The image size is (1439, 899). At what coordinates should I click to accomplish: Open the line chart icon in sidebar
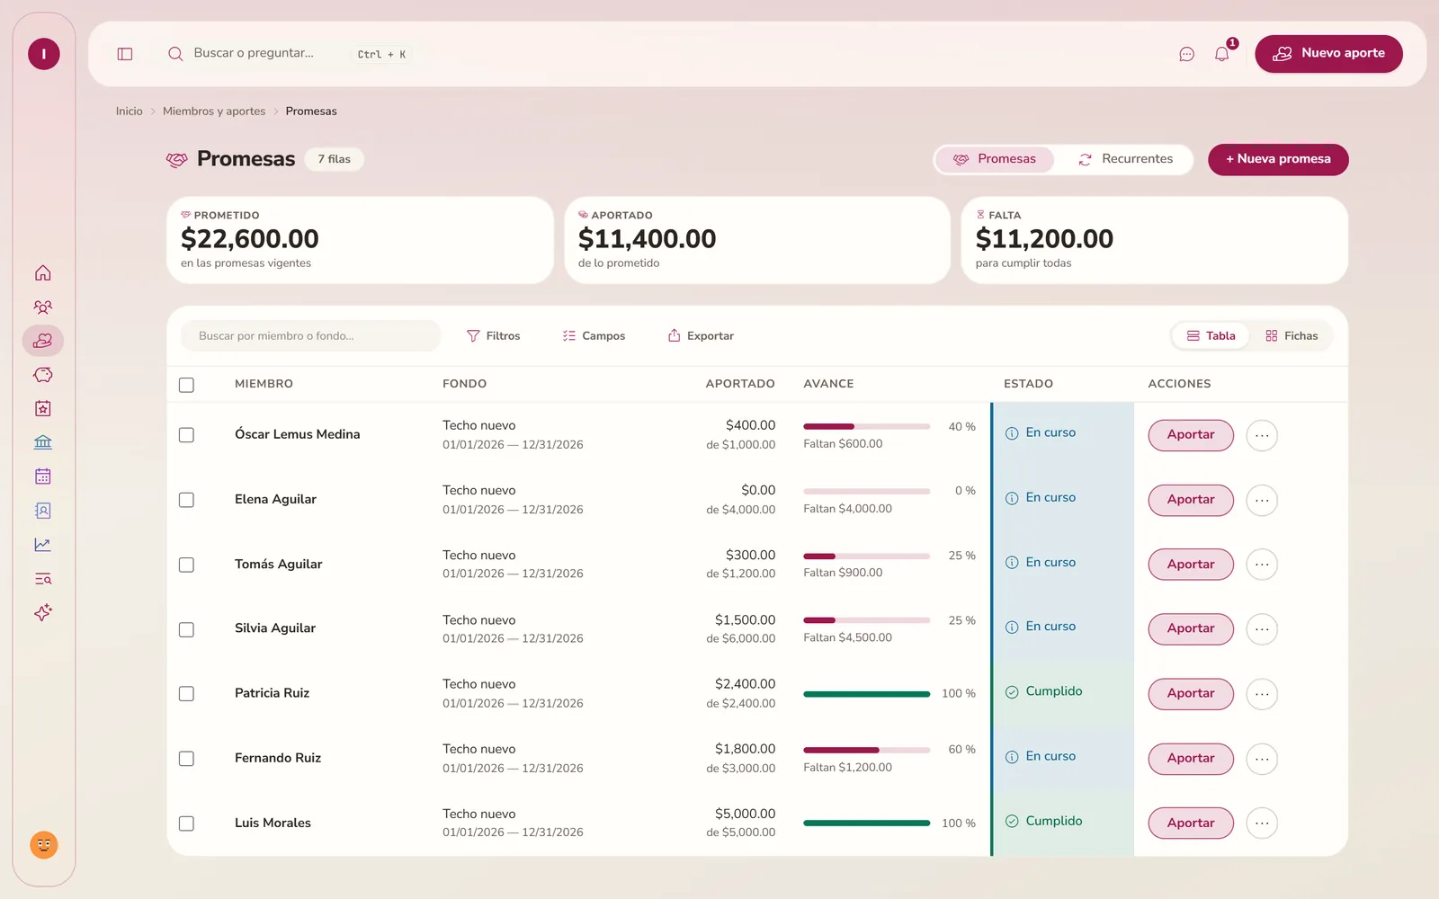(x=43, y=545)
